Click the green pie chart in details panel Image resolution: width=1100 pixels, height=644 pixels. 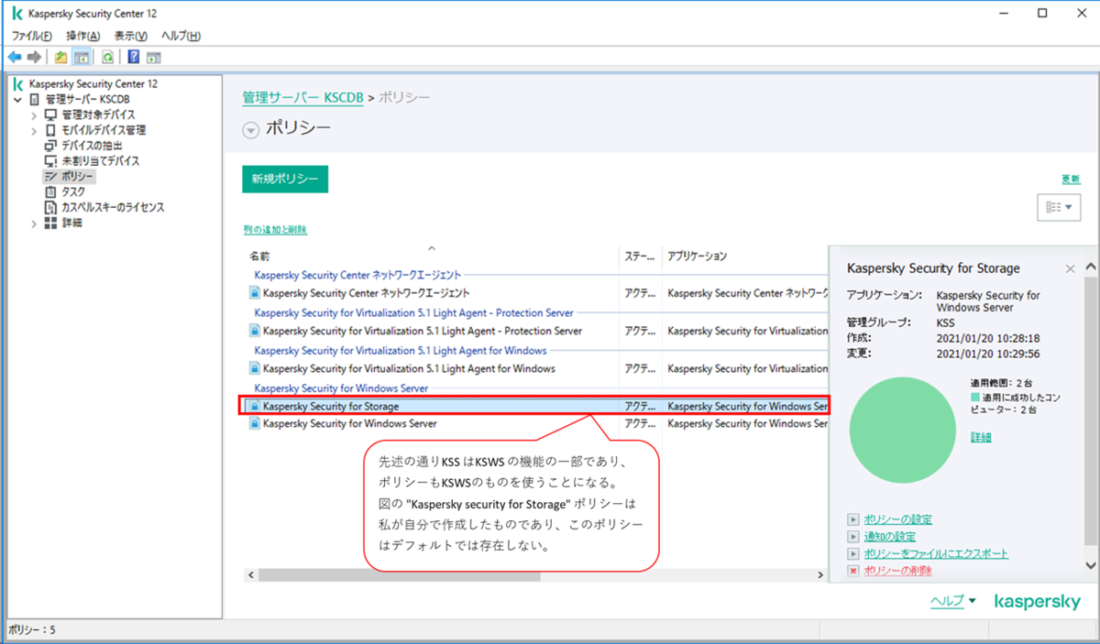904,430
